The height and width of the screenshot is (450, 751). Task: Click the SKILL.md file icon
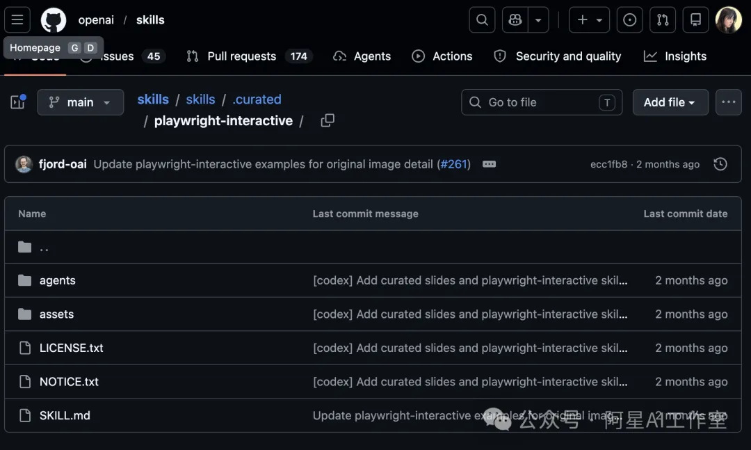25,415
